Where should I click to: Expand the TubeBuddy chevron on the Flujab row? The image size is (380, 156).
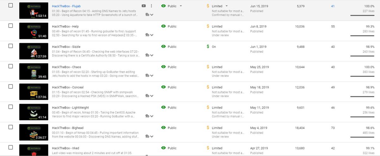coord(152,15)
